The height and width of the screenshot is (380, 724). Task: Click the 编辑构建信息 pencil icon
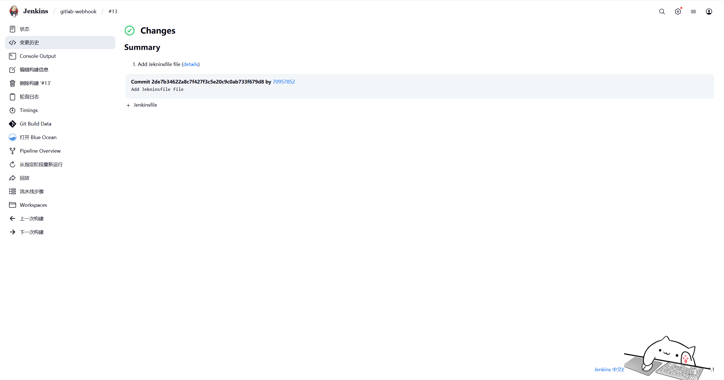(x=12, y=70)
